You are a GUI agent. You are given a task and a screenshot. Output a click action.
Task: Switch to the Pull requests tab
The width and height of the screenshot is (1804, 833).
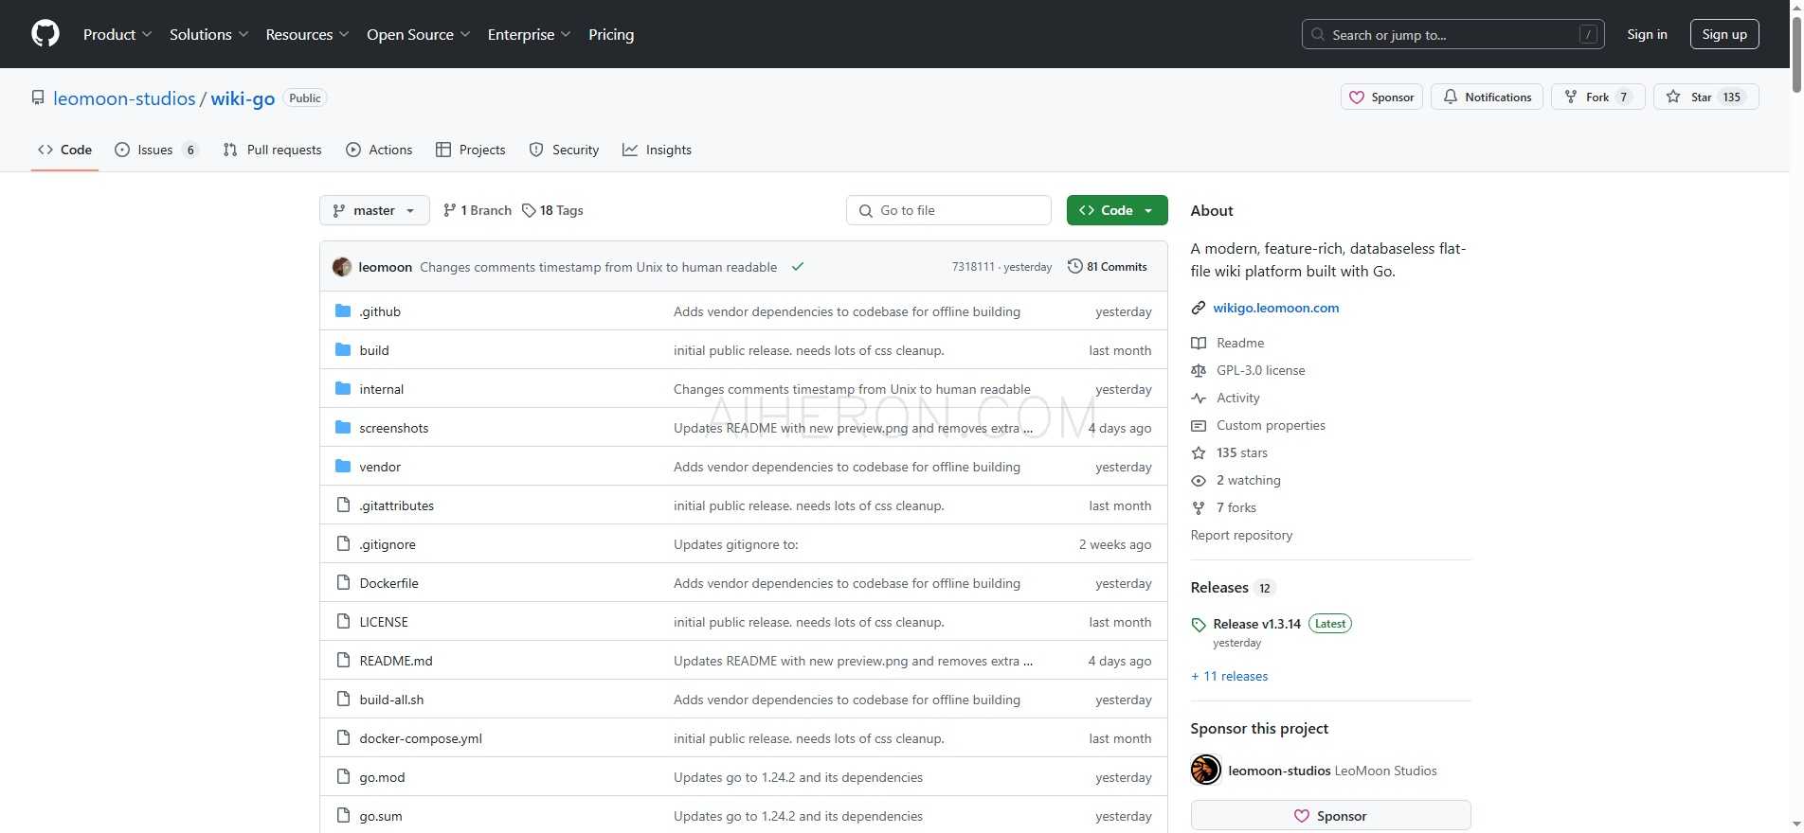272,150
